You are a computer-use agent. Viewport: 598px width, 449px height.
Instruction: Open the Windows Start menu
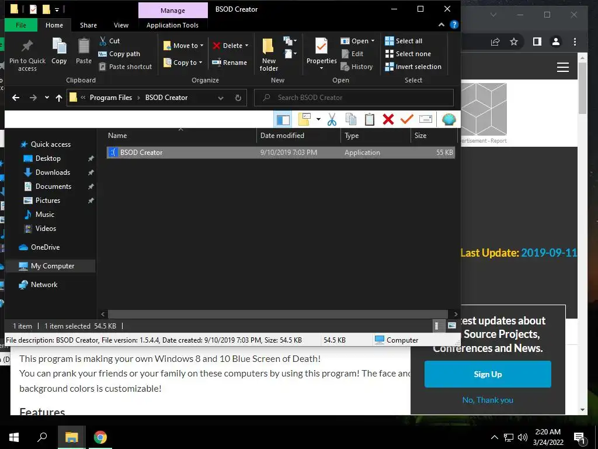(x=14, y=437)
